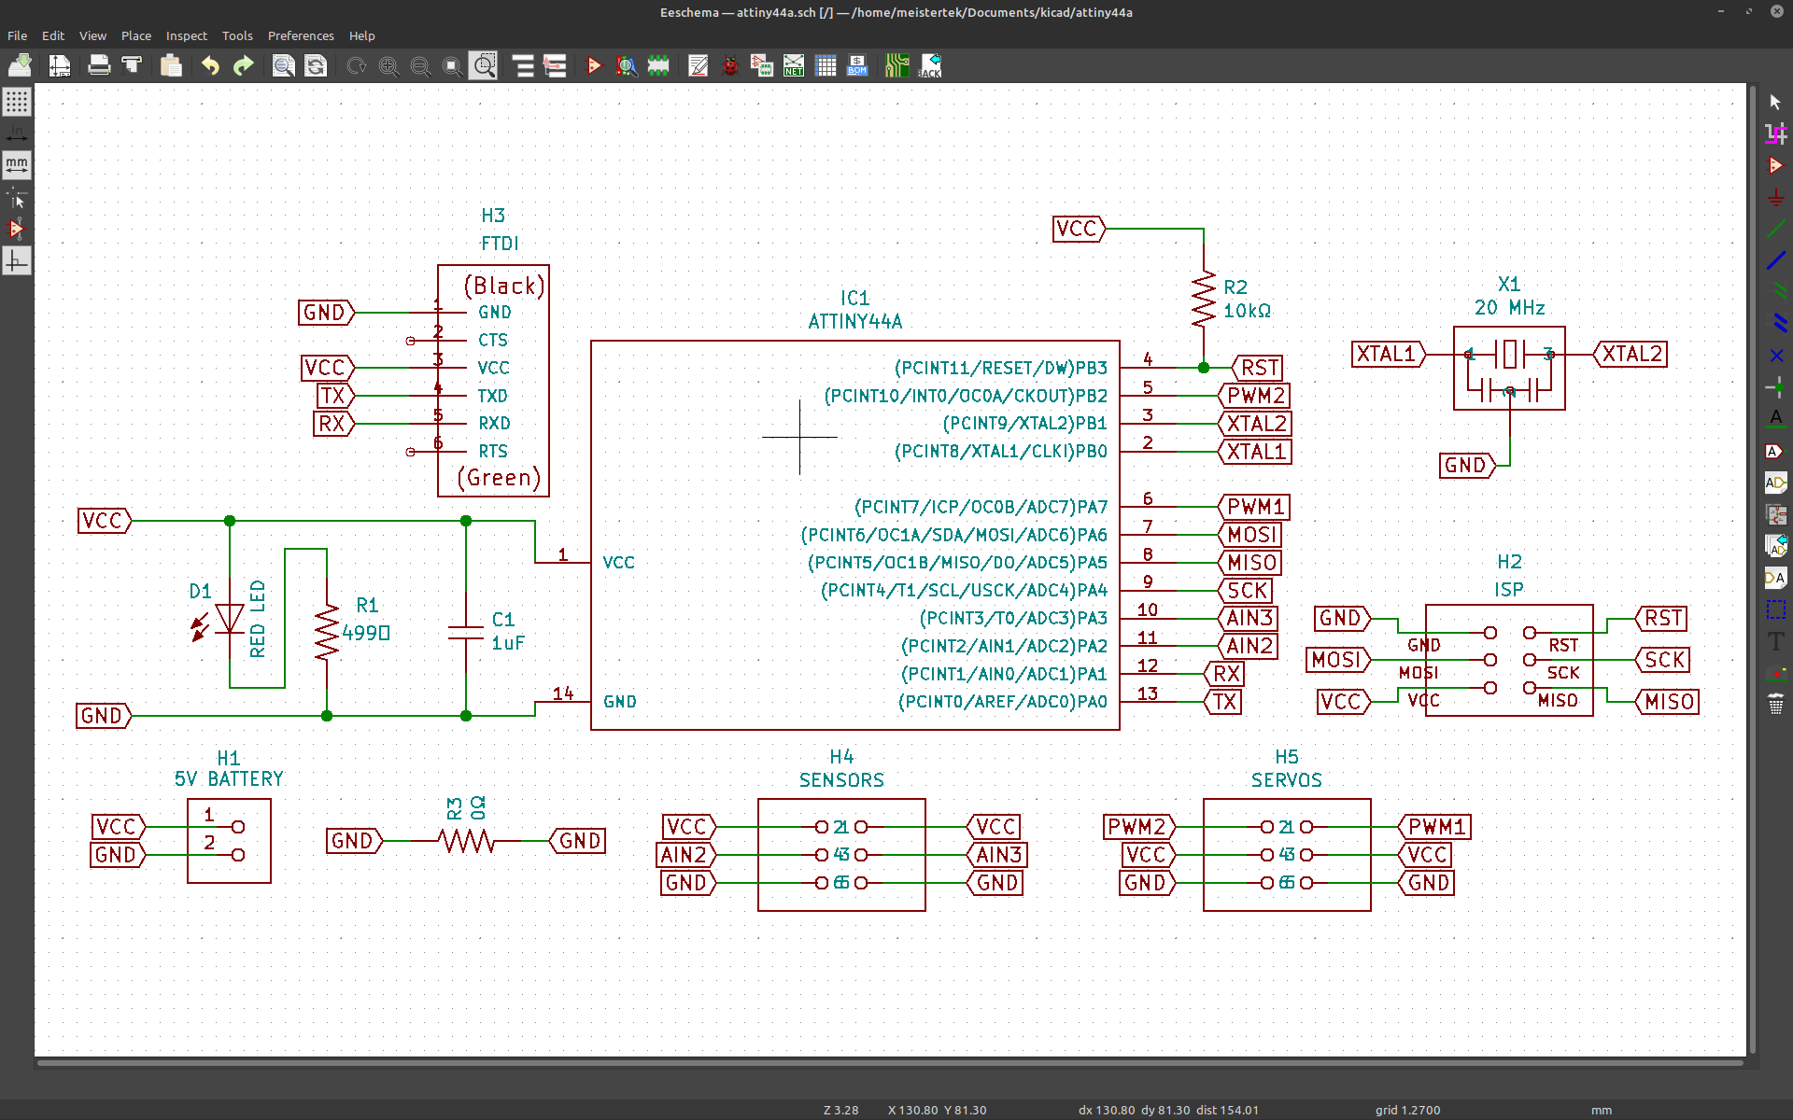Image resolution: width=1793 pixels, height=1120 pixels.
Task: Zoom to fit schematic page
Action: (452, 65)
